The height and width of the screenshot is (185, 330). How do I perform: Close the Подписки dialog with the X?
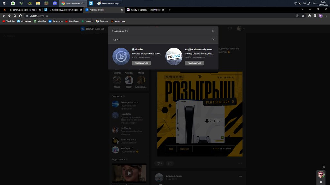(213, 31)
